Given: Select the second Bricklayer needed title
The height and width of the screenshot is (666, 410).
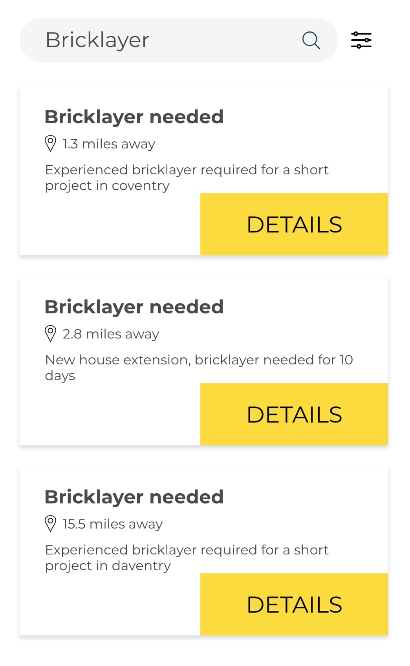Looking at the screenshot, I should coord(134,307).
